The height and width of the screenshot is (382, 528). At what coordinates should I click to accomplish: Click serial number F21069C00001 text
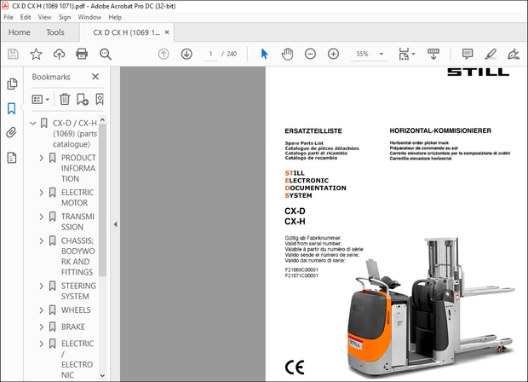pyautogui.click(x=301, y=270)
